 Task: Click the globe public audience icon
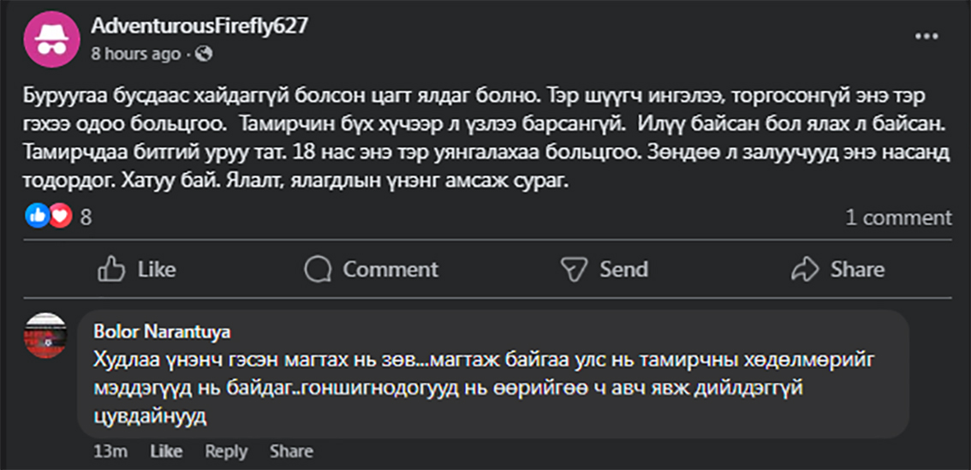[203, 54]
